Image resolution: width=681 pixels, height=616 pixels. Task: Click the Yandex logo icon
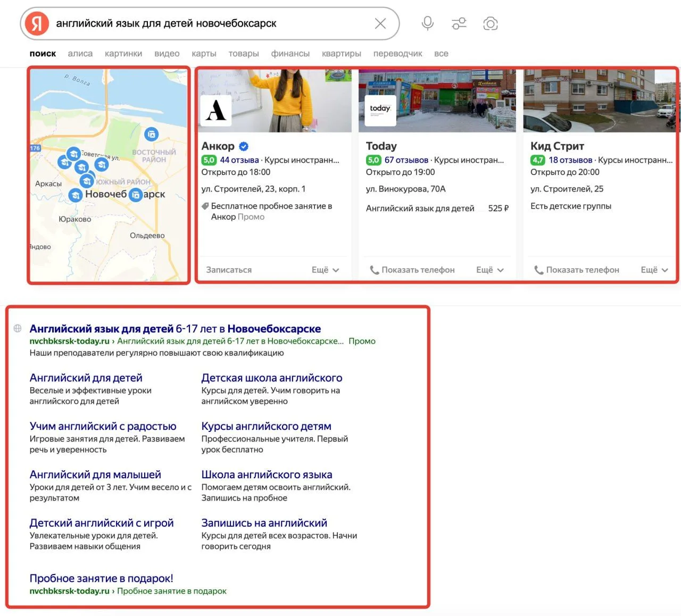pyautogui.click(x=37, y=23)
